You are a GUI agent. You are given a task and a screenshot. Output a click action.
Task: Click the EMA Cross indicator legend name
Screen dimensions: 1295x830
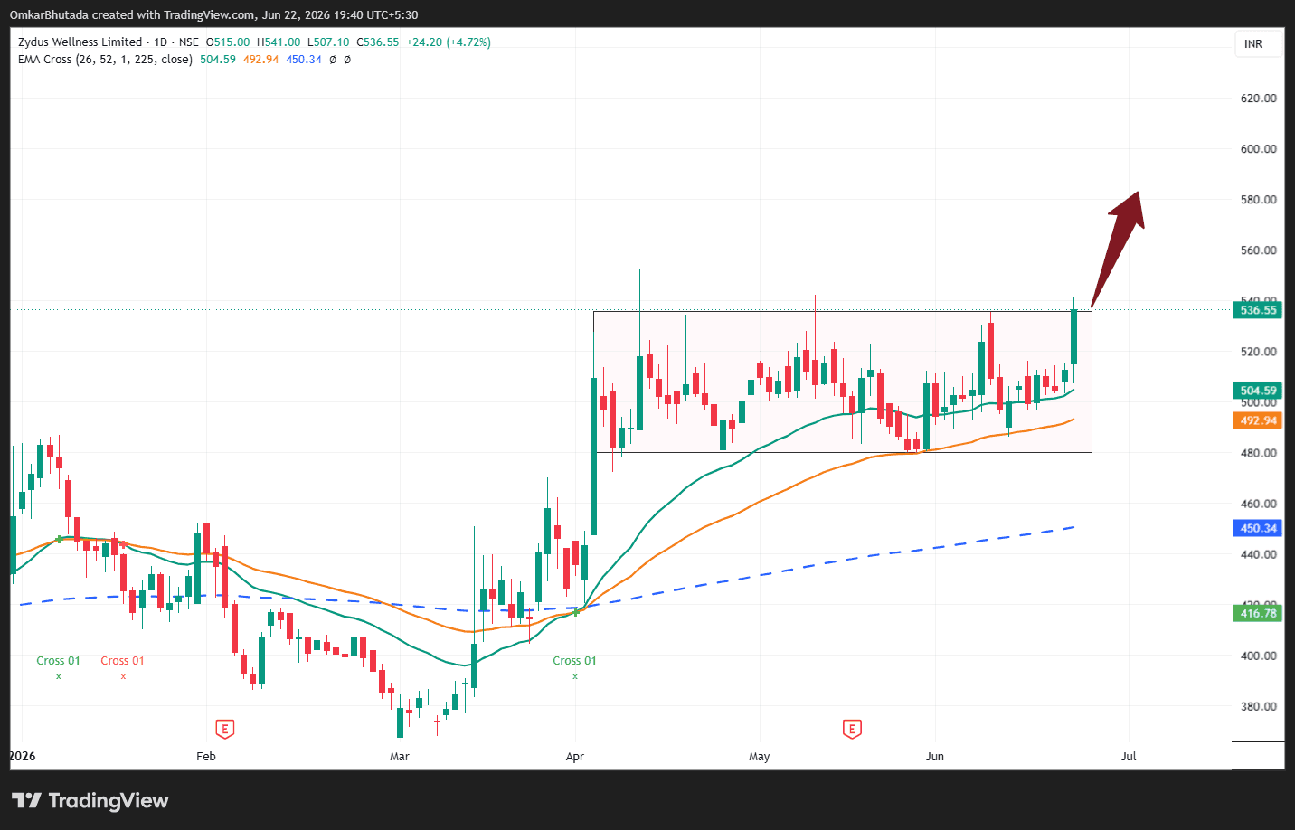105,60
